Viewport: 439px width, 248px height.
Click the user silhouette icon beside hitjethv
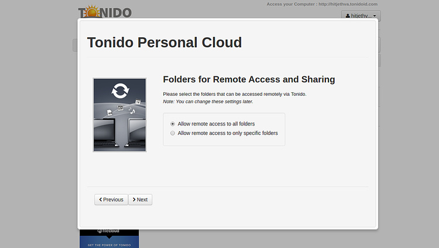(x=346, y=16)
